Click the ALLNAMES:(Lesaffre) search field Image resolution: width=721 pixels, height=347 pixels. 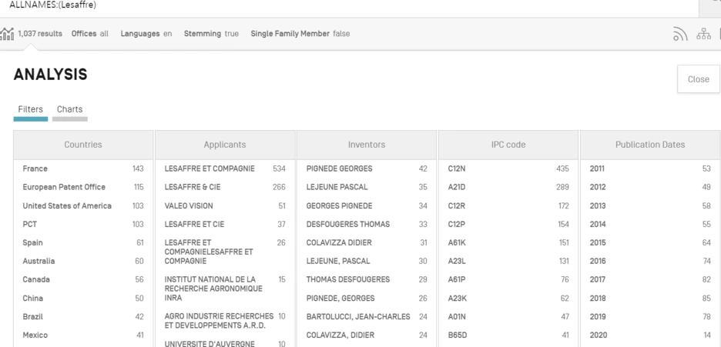[350, 5]
